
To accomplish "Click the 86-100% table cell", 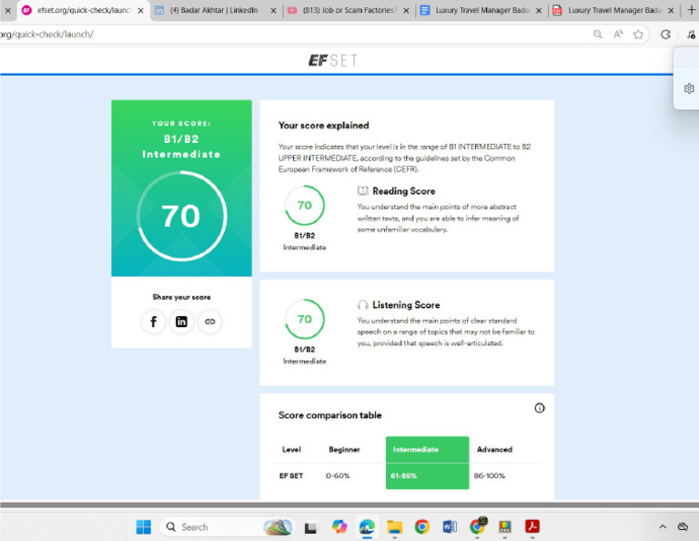I will [490, 476].
